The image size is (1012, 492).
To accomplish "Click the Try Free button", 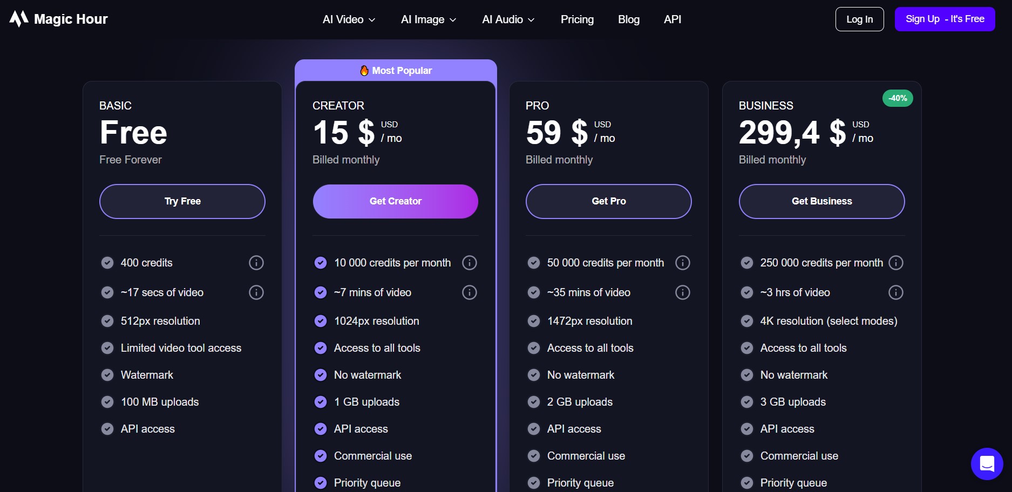I will click(x=182, y=201).
